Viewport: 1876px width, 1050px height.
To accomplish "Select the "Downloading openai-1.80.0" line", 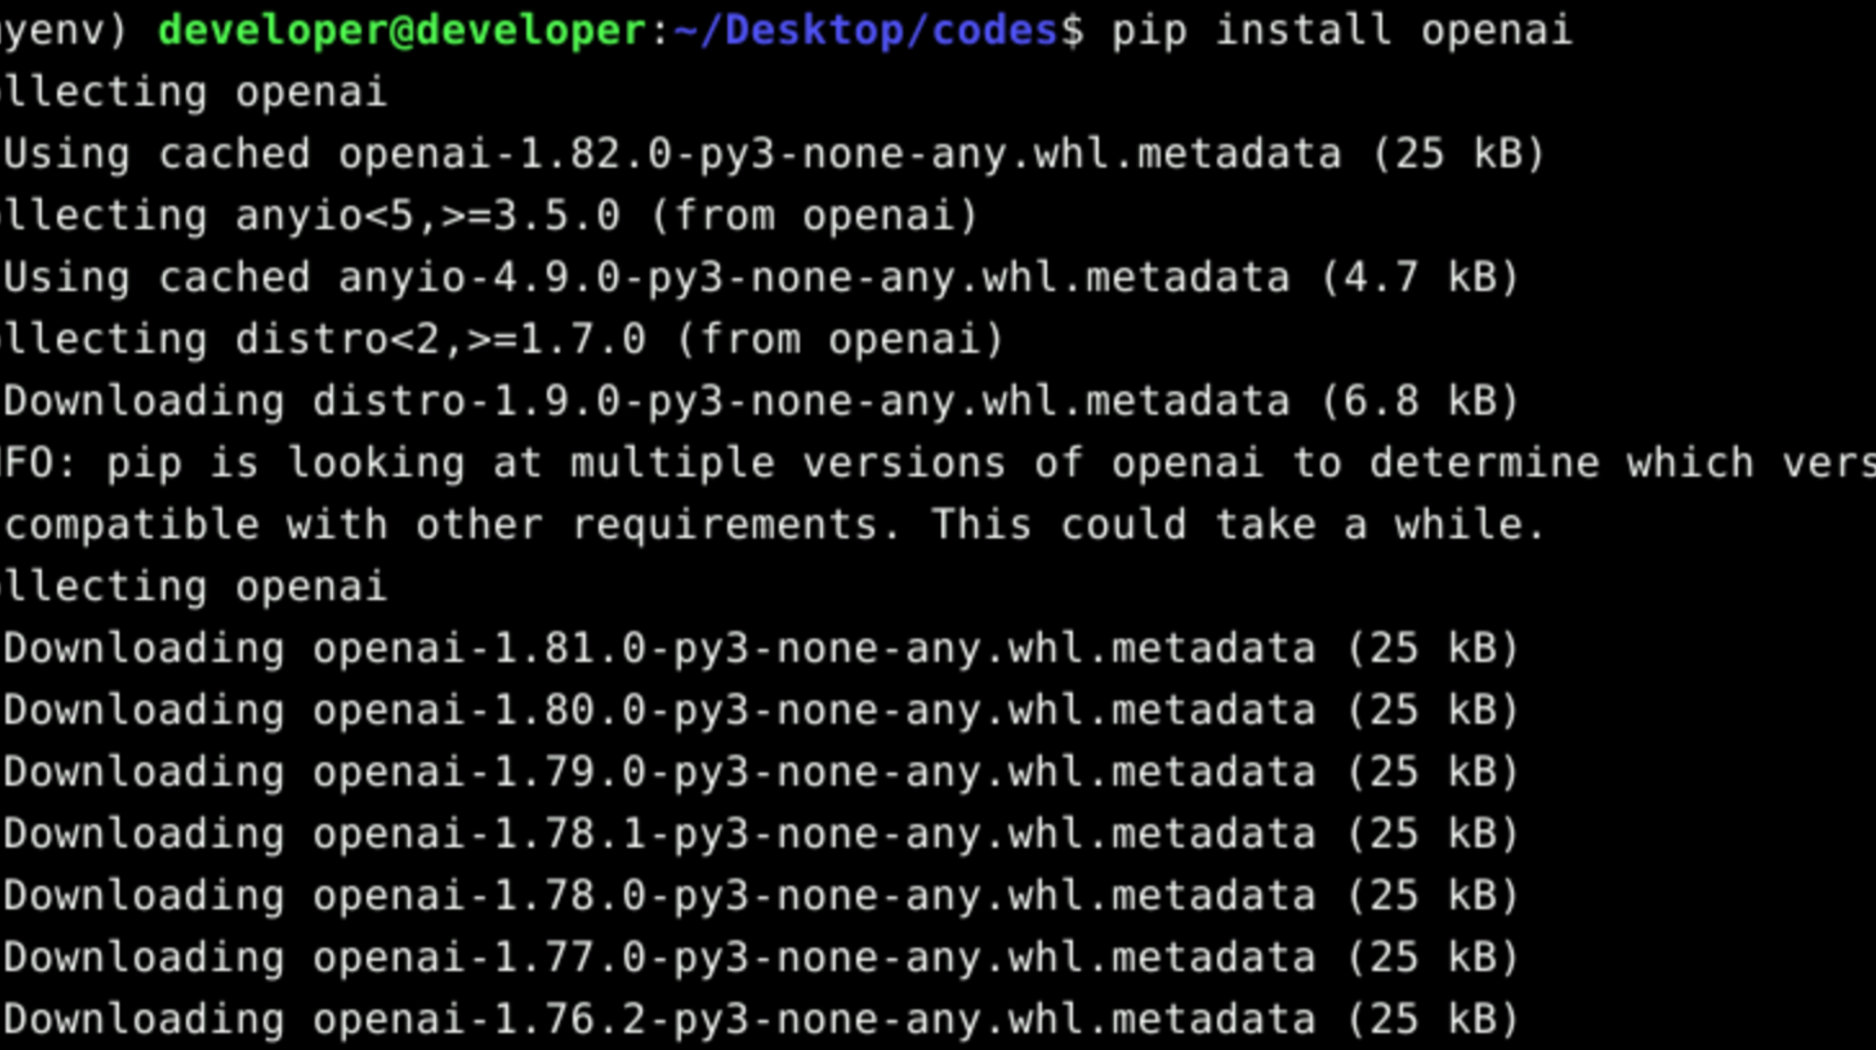I will point(761,710).
